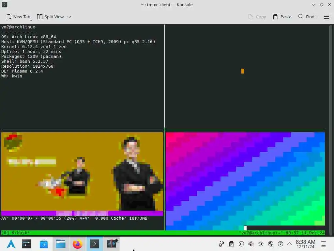Click the Konsole terminal icon in title bar

[x=5, y=5]
